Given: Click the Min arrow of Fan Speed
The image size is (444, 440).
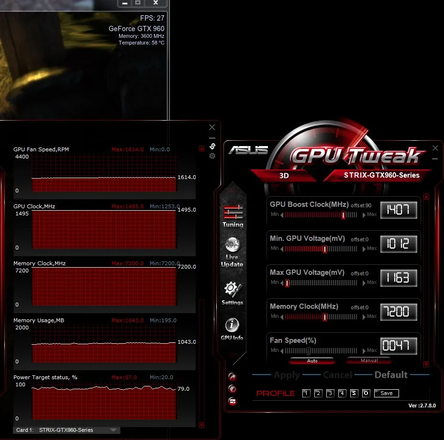Looking at the screenshot, I should click(282, 351).
